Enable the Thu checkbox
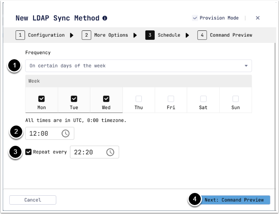The height and width of the screenshot is (214, 279). (139, 99)
